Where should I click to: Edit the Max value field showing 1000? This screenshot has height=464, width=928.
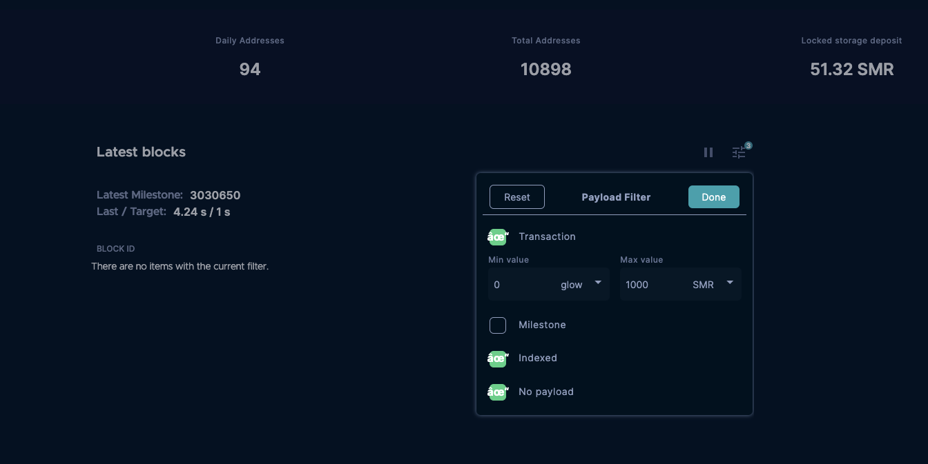coord(653,284)
